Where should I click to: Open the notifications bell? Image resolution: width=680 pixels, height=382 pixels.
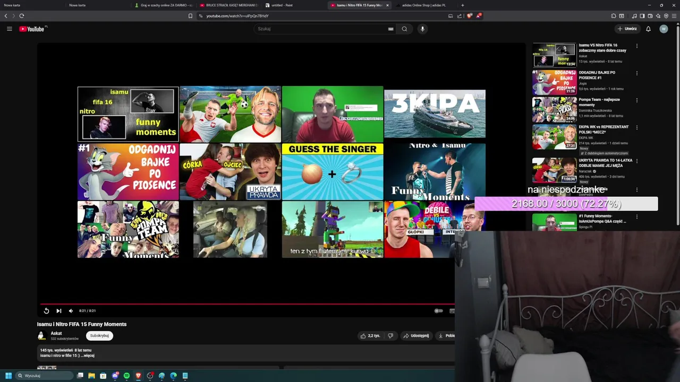648,29
